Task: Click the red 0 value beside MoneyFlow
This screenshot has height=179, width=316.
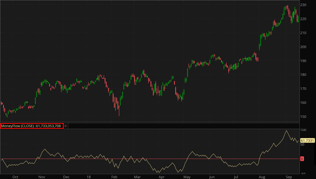Action: point(66,126)
